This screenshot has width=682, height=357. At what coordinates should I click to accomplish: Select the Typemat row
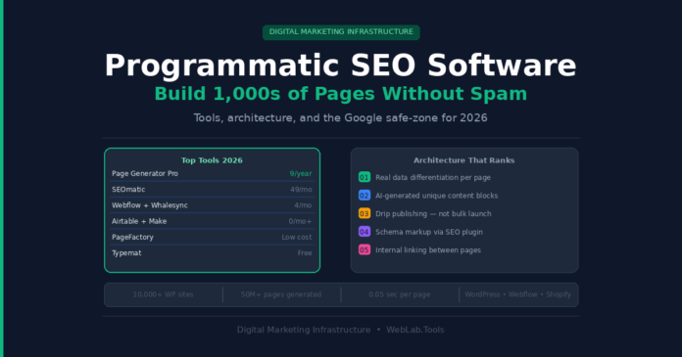(x=212, y=253)
